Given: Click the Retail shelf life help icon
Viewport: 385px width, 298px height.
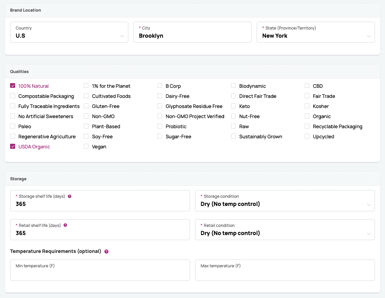Looking at the screenshot, I should click(x=65, y=225).
